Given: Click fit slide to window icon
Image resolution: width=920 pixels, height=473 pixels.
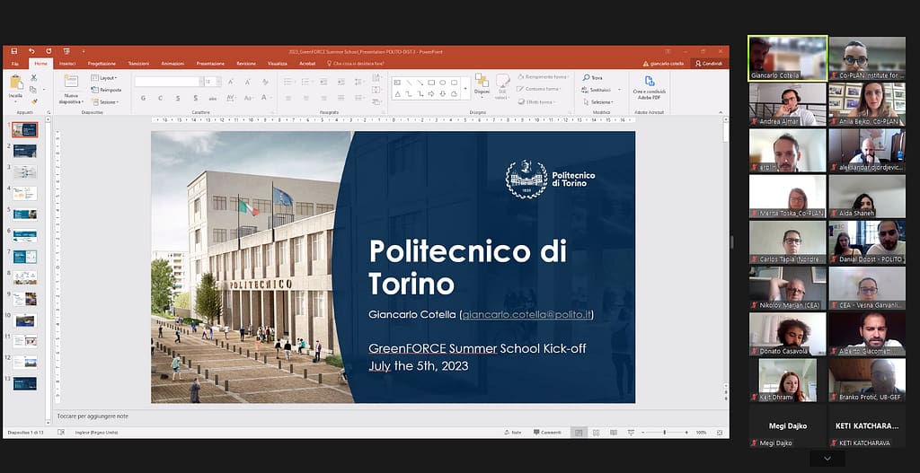Looking at the screenshot, I should 720,433.
